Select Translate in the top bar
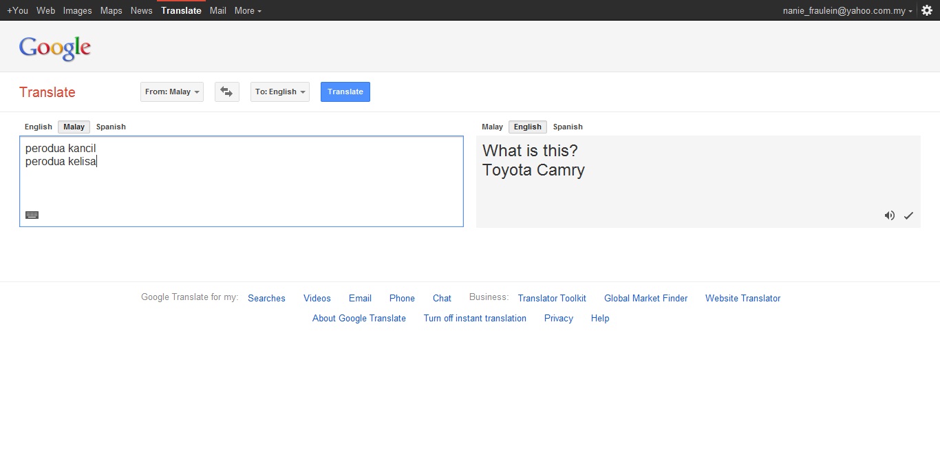 pyautogui.click(x=181, y=10)
